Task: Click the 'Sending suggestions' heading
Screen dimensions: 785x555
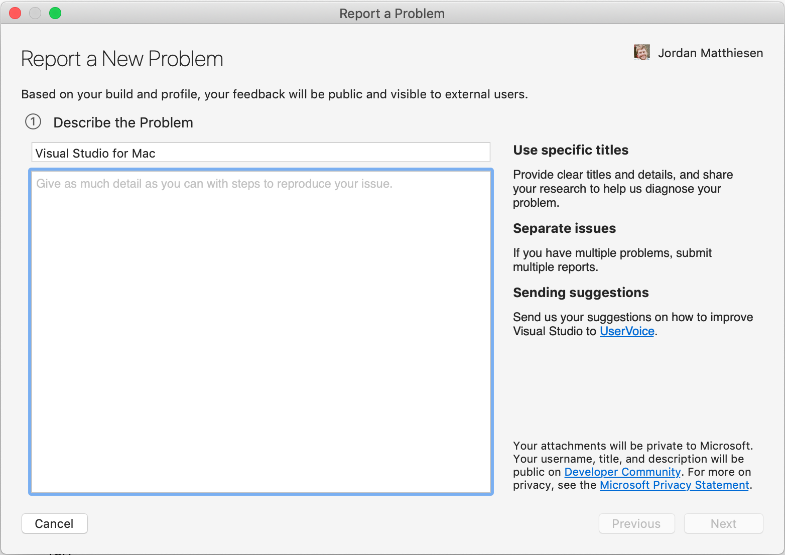Action: click(x=581, y=293)
